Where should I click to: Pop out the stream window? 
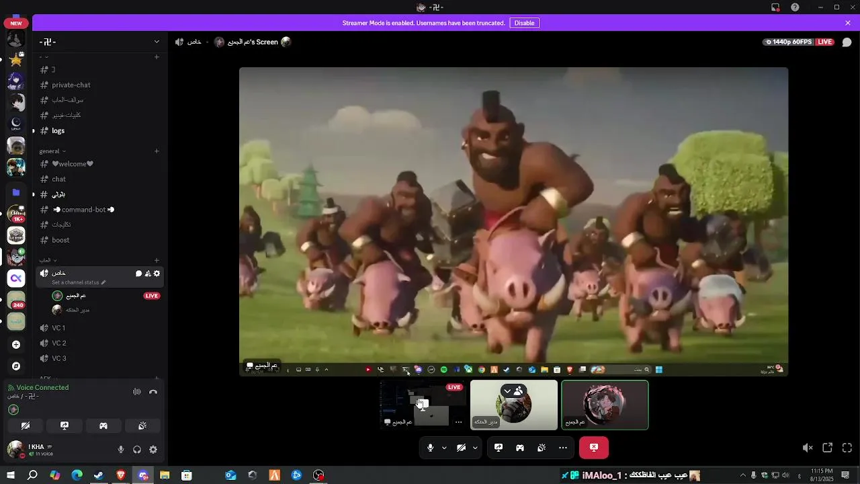(828, 448)
